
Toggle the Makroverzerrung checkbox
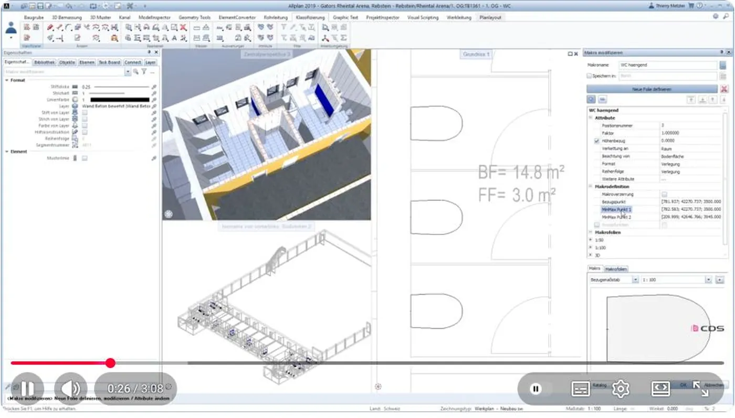[664, 195]
